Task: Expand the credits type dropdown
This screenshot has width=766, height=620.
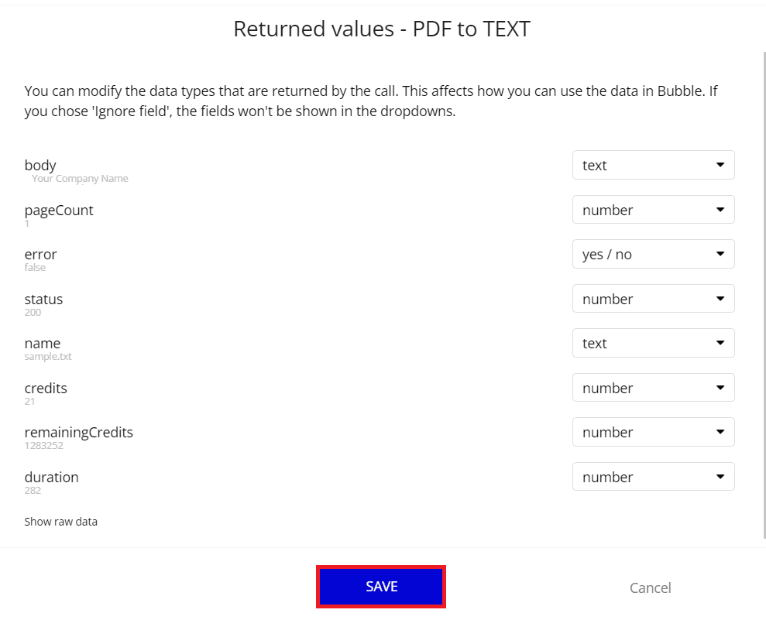Action: coord(653,388)
